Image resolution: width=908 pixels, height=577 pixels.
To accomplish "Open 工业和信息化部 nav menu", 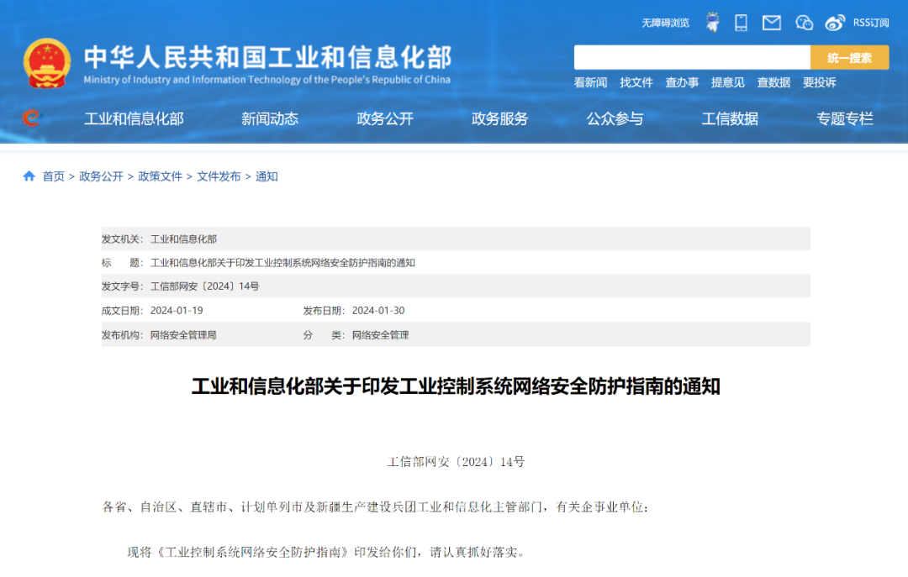I will pos(134,118).
